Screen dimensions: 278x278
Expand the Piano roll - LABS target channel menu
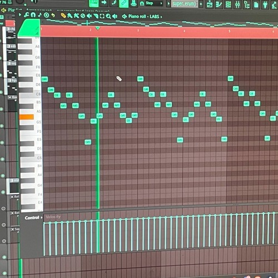(161, 17)
